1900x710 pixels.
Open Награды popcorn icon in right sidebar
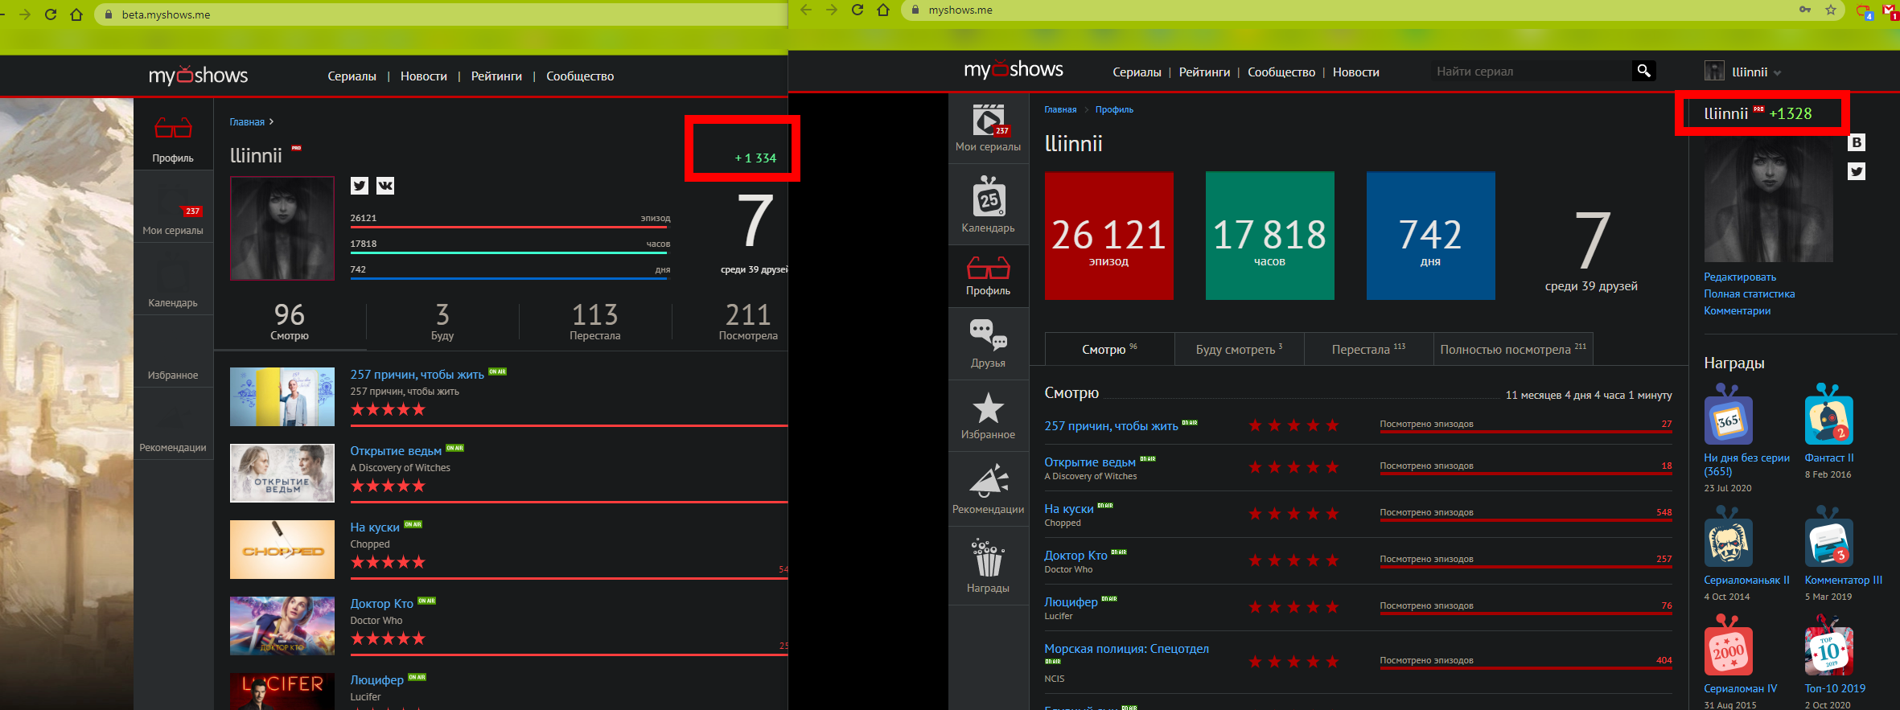989,557
